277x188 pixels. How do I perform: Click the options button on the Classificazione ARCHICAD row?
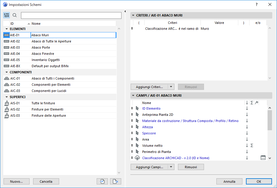263,158
